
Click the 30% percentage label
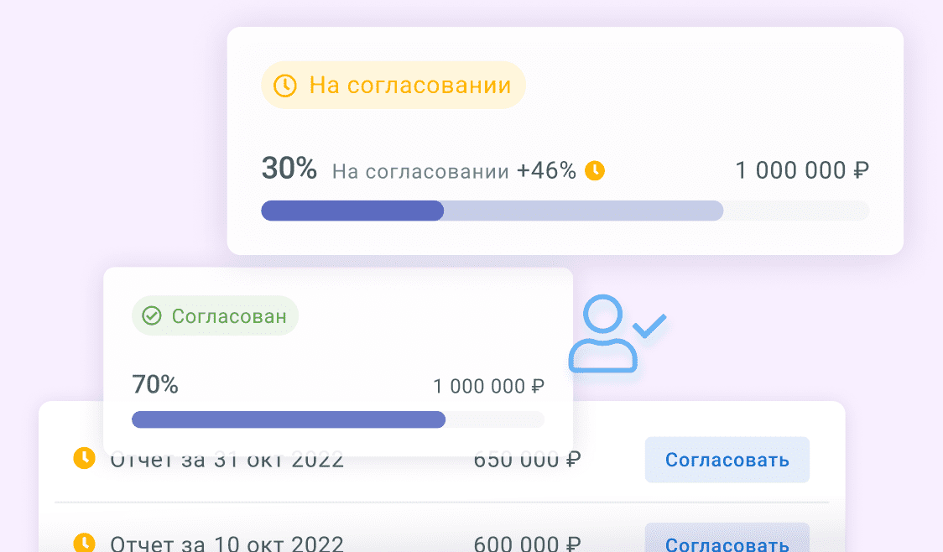pyautogui.click(x=289, y=169)
